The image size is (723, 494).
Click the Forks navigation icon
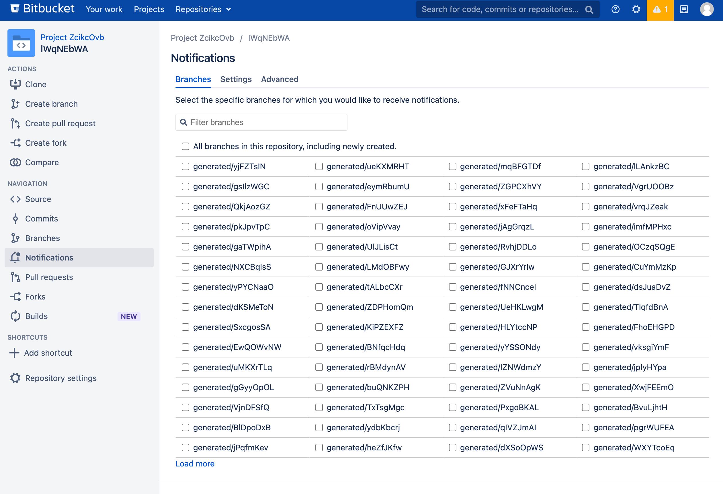click(15, 297)
